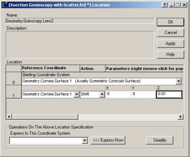Close the Location dialog window

(x=184, y=5)
